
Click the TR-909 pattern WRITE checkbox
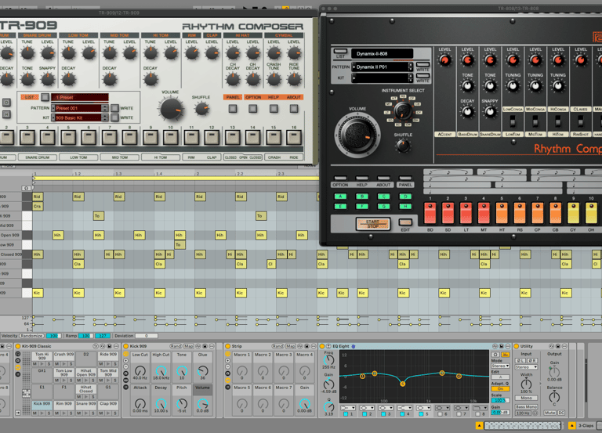pos(114,108)
